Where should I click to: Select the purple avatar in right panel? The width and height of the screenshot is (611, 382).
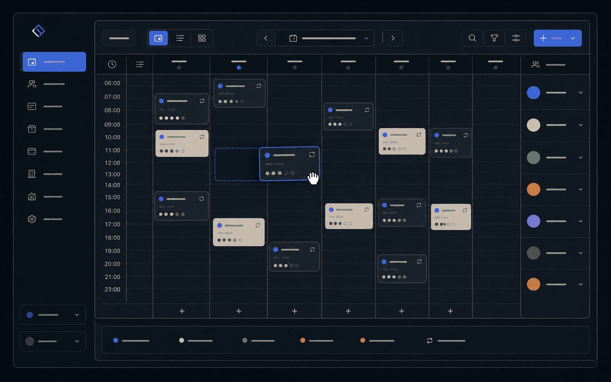pos(534,221)
